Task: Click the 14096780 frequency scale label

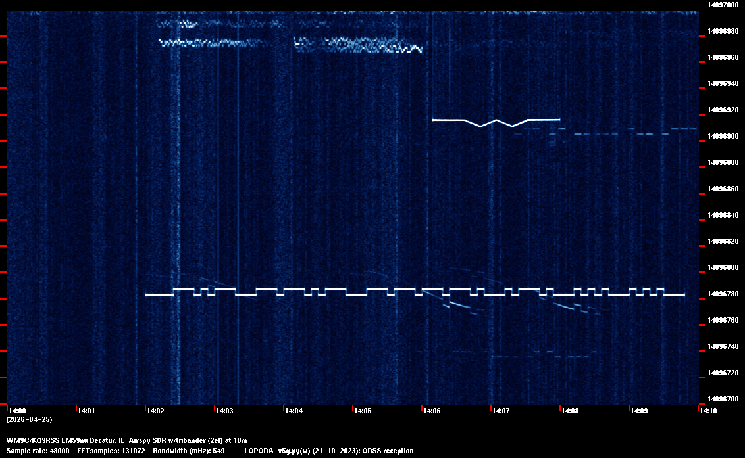Action: click(x=722, y=294)
